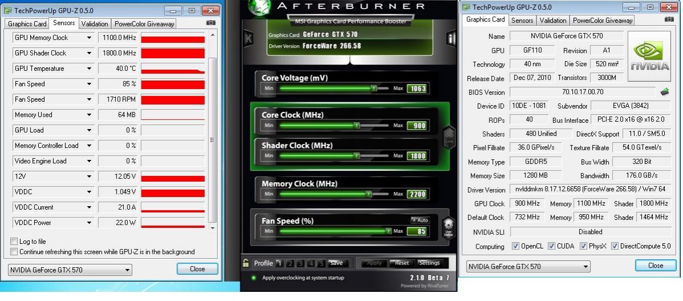Image resolution: width=683 pixels, height=301 pixels.
Task: Toggle the PhysX checkbox
Action: [x=583, y=246]
